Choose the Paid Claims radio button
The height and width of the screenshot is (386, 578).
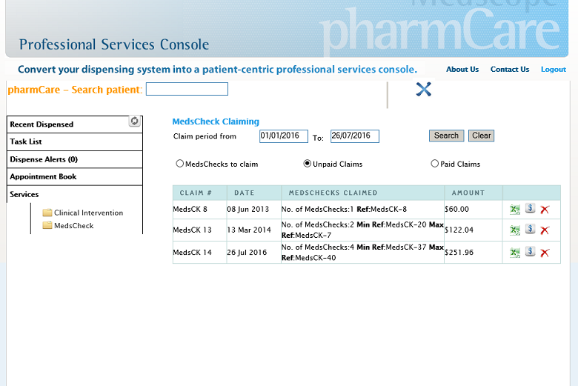click(x=434, y=163)
